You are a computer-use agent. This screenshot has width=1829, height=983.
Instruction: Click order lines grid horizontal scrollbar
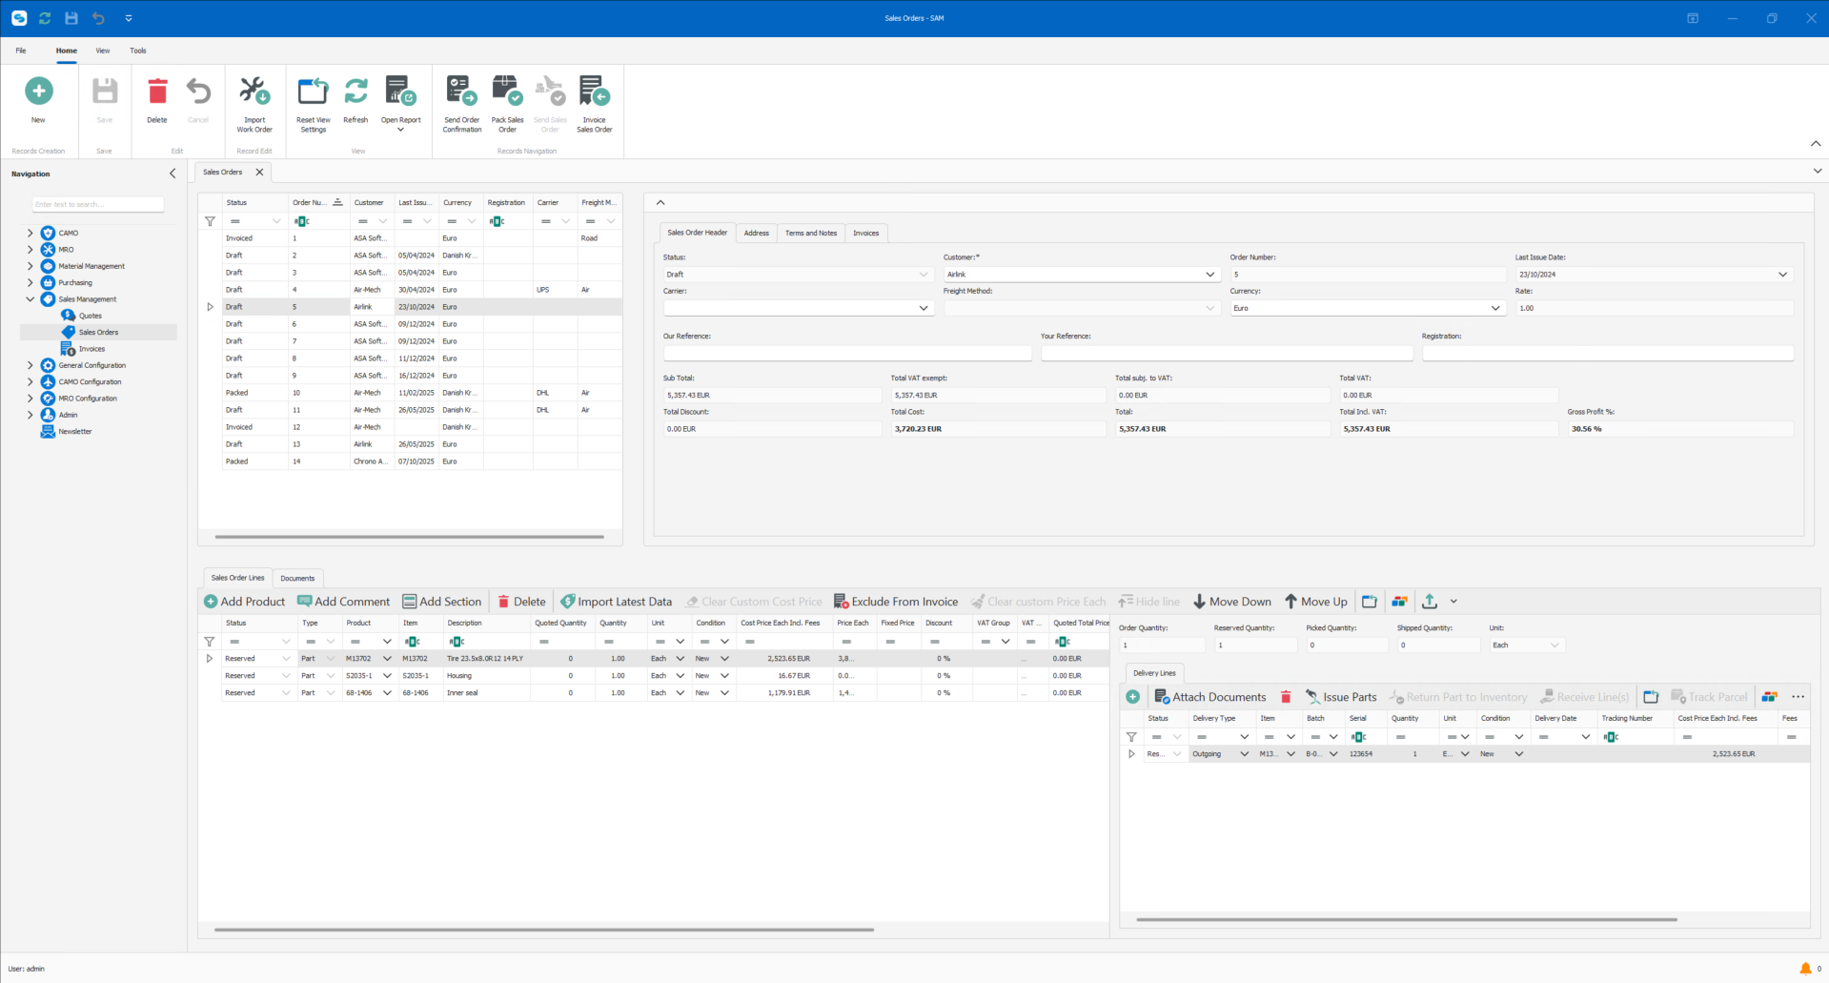(x=544, y=930)
